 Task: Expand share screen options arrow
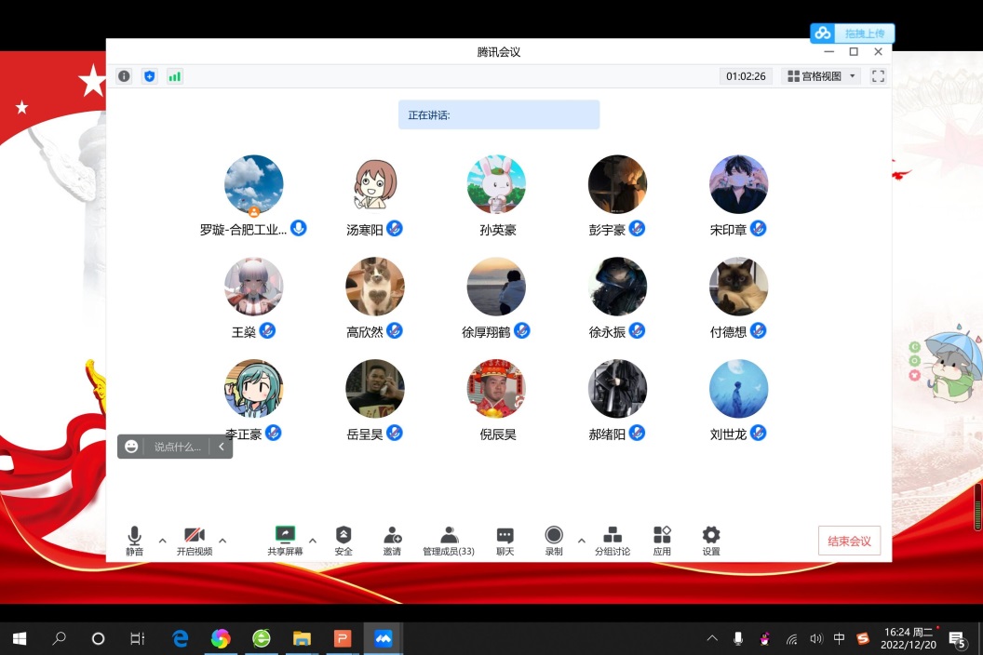click(x=313, y=540)
